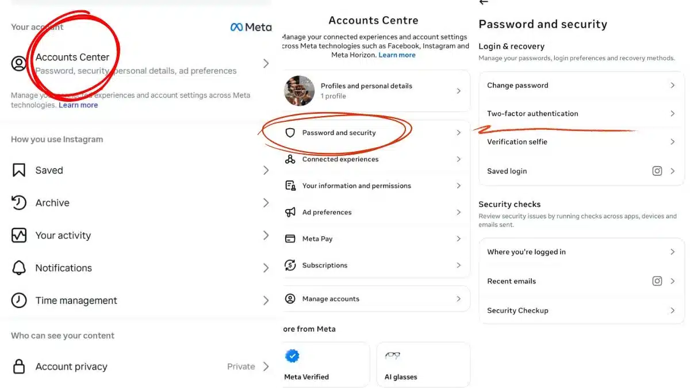Click the Notifications bell icon
Image resolution: width=690 pixels, height=388 pixels.
(x=19, y=268)
